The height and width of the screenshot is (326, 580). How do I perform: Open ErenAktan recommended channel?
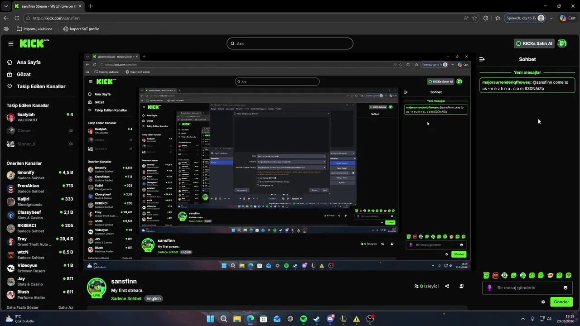pyautogui.click(x=40, y=188)
